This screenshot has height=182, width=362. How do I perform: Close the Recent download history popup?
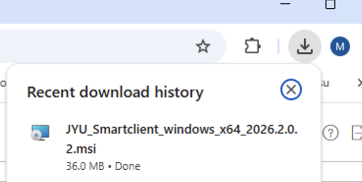[x=291, y=90]
